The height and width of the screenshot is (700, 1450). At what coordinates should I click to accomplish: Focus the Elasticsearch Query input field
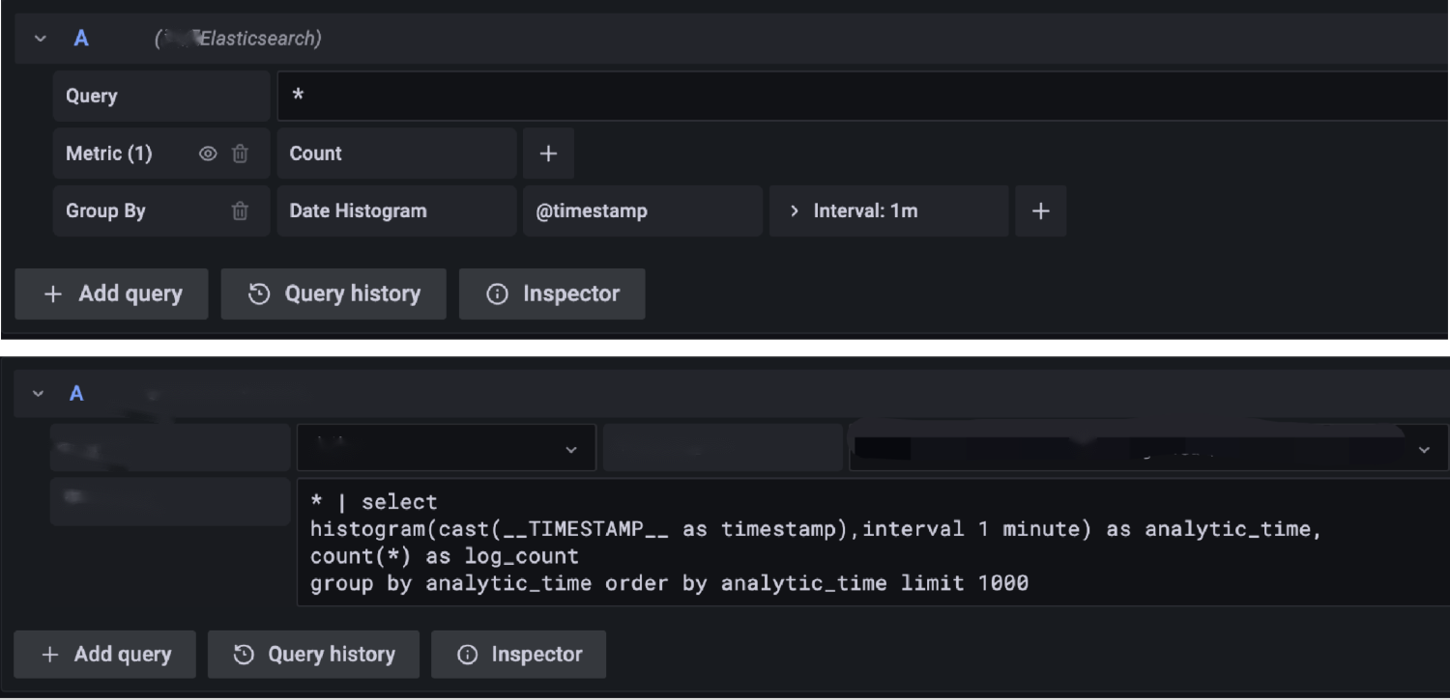[860, 96]
